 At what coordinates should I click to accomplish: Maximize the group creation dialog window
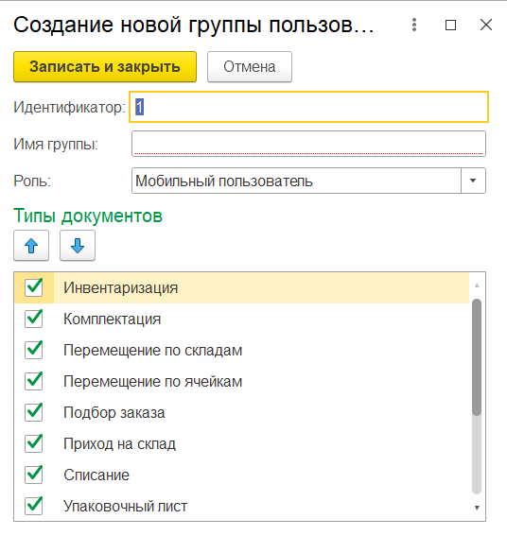(450, 25)
